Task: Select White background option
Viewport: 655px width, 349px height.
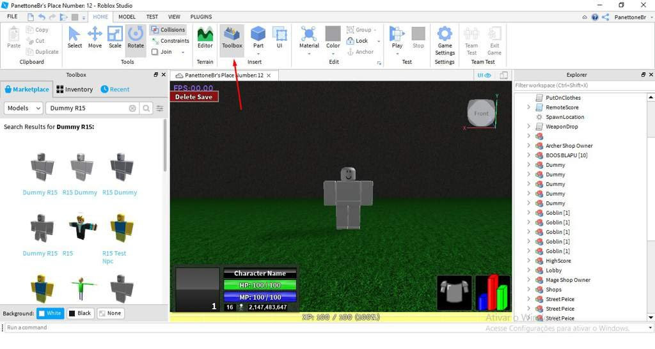Action: tap(50, 313)
